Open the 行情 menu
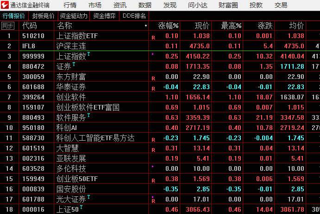320x214 pixels. point(70,5)
